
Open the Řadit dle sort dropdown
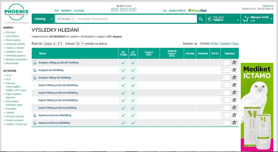pos(53,44)
